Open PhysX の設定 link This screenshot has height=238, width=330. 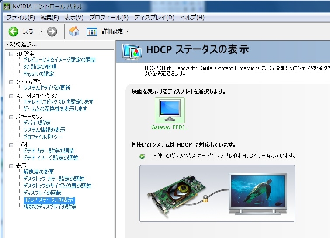tap(39, 74)
